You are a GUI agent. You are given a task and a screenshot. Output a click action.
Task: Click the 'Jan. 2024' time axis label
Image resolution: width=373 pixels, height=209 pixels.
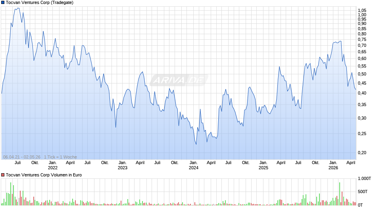point(193,165)
